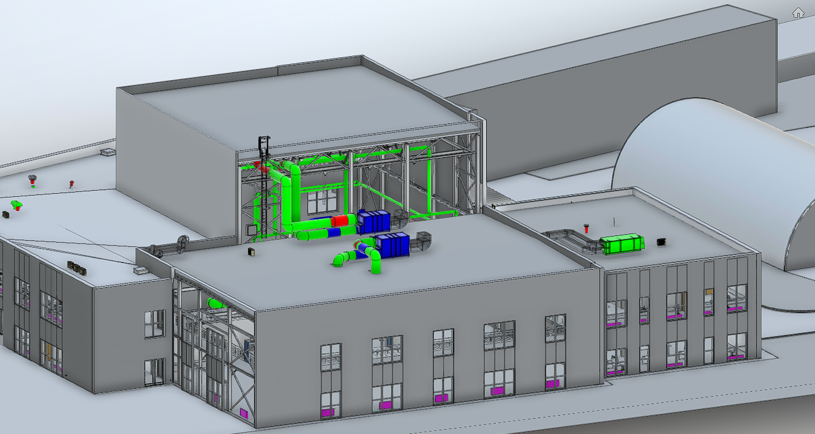Select the green rooftop unit on right roof

(x=622, y=244)
